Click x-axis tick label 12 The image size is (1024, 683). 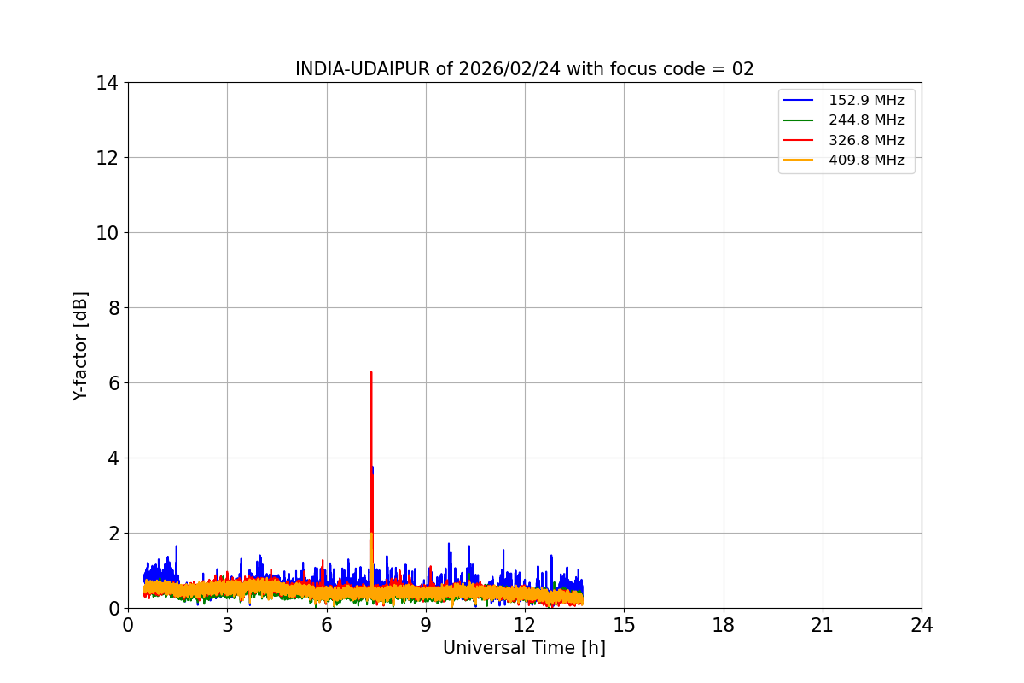(525, 624)
